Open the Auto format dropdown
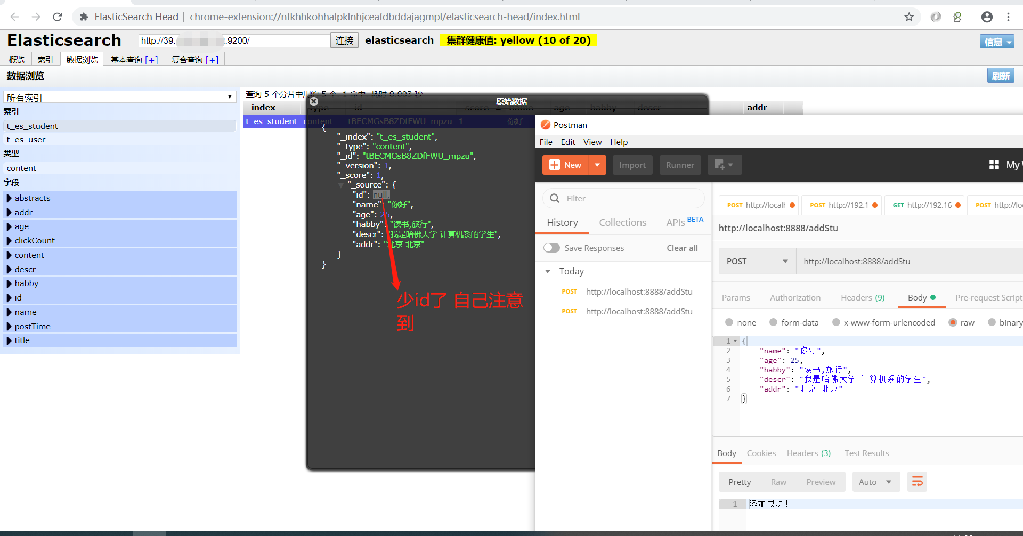 tap(876, 482)
